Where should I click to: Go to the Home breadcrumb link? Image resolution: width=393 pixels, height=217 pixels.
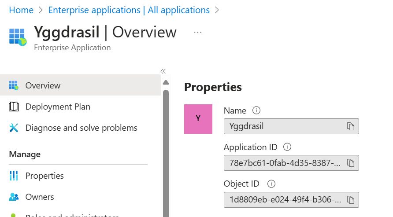click(x=21, y=10)
